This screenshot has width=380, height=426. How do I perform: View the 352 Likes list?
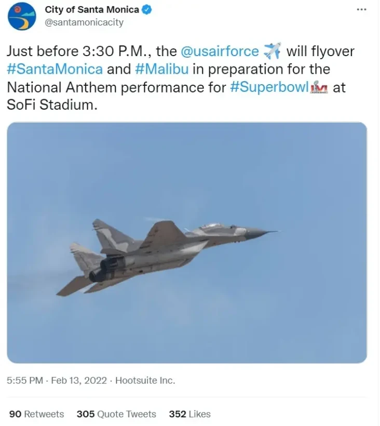189,414
